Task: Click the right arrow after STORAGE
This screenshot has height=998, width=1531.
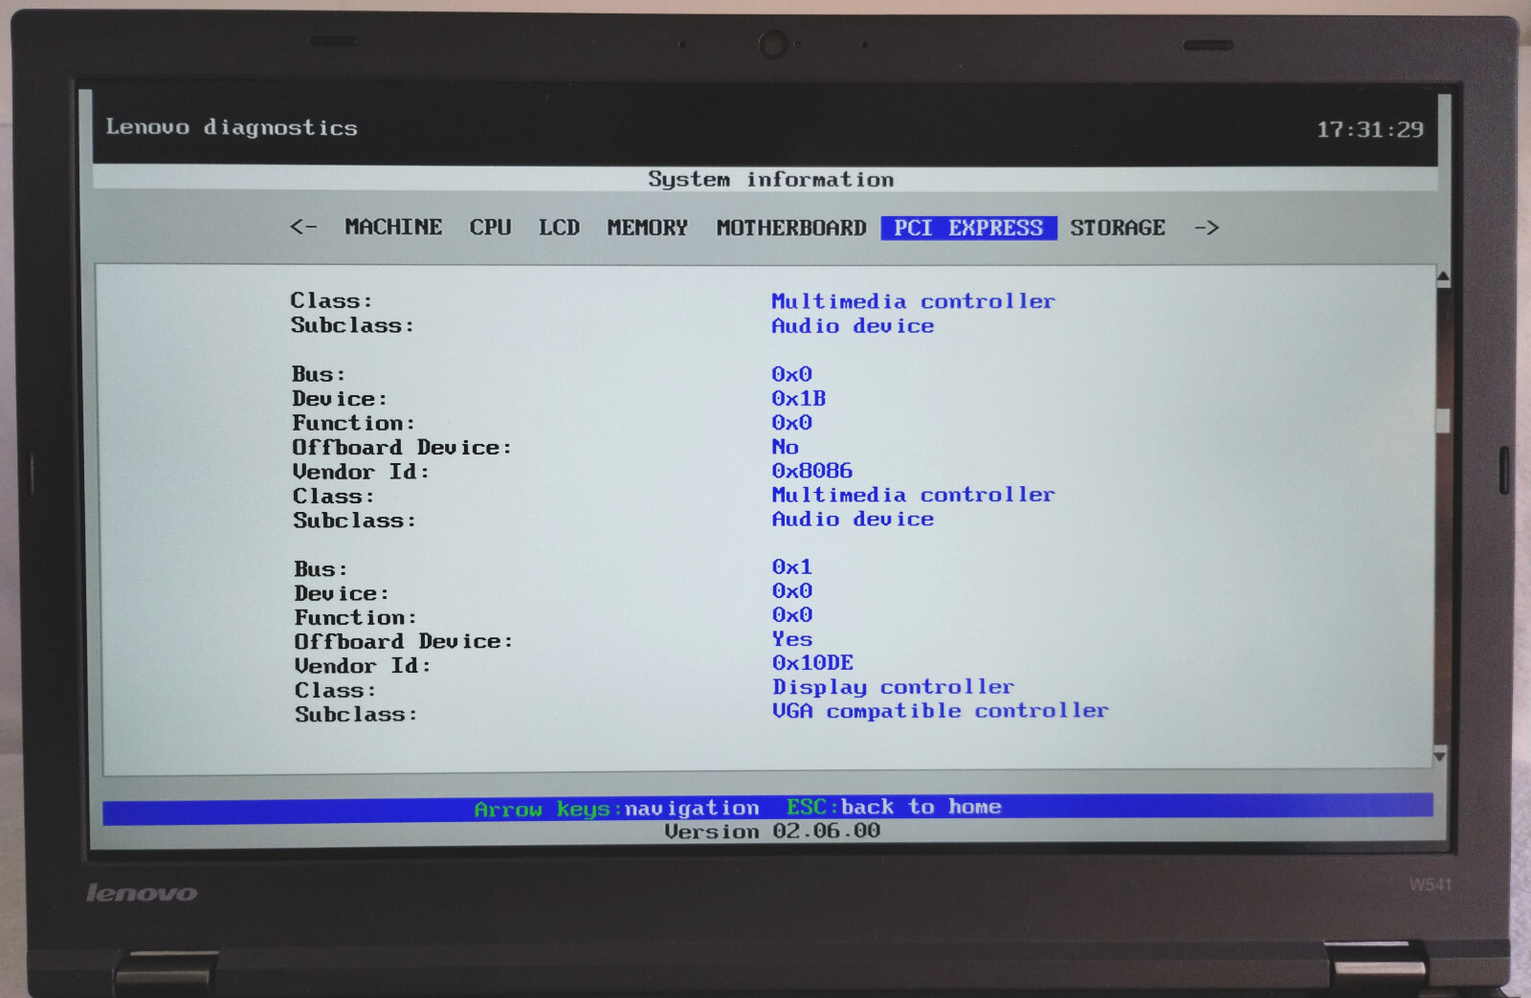Action: [x=1207, y=228]
